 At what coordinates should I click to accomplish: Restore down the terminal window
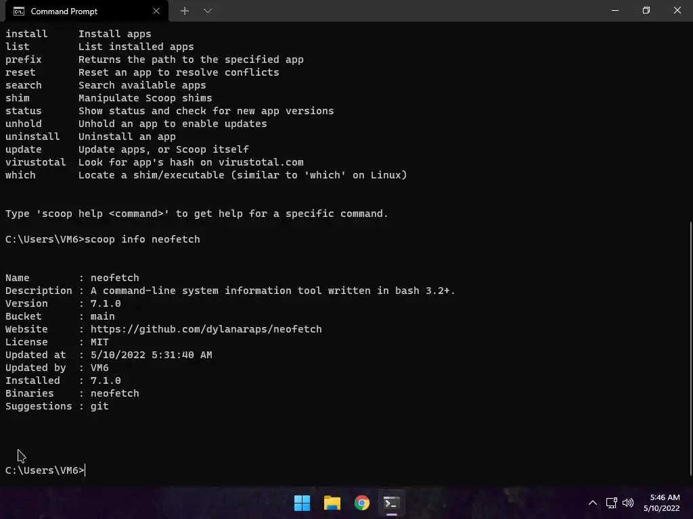point(646,10)
